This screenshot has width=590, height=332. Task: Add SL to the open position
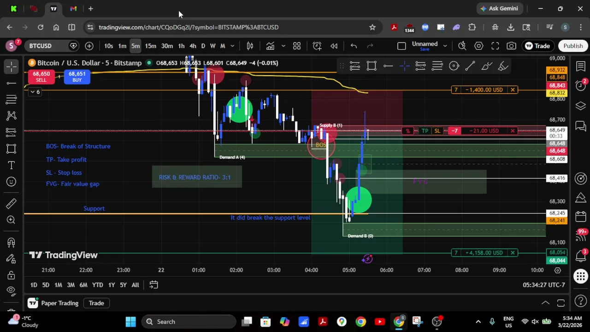click(437, 131)
